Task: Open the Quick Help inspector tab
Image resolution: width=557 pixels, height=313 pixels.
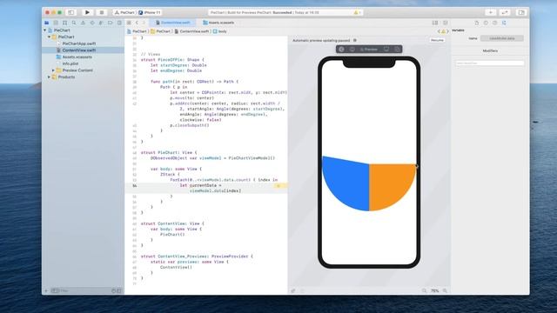Action: tap(495, 23)
